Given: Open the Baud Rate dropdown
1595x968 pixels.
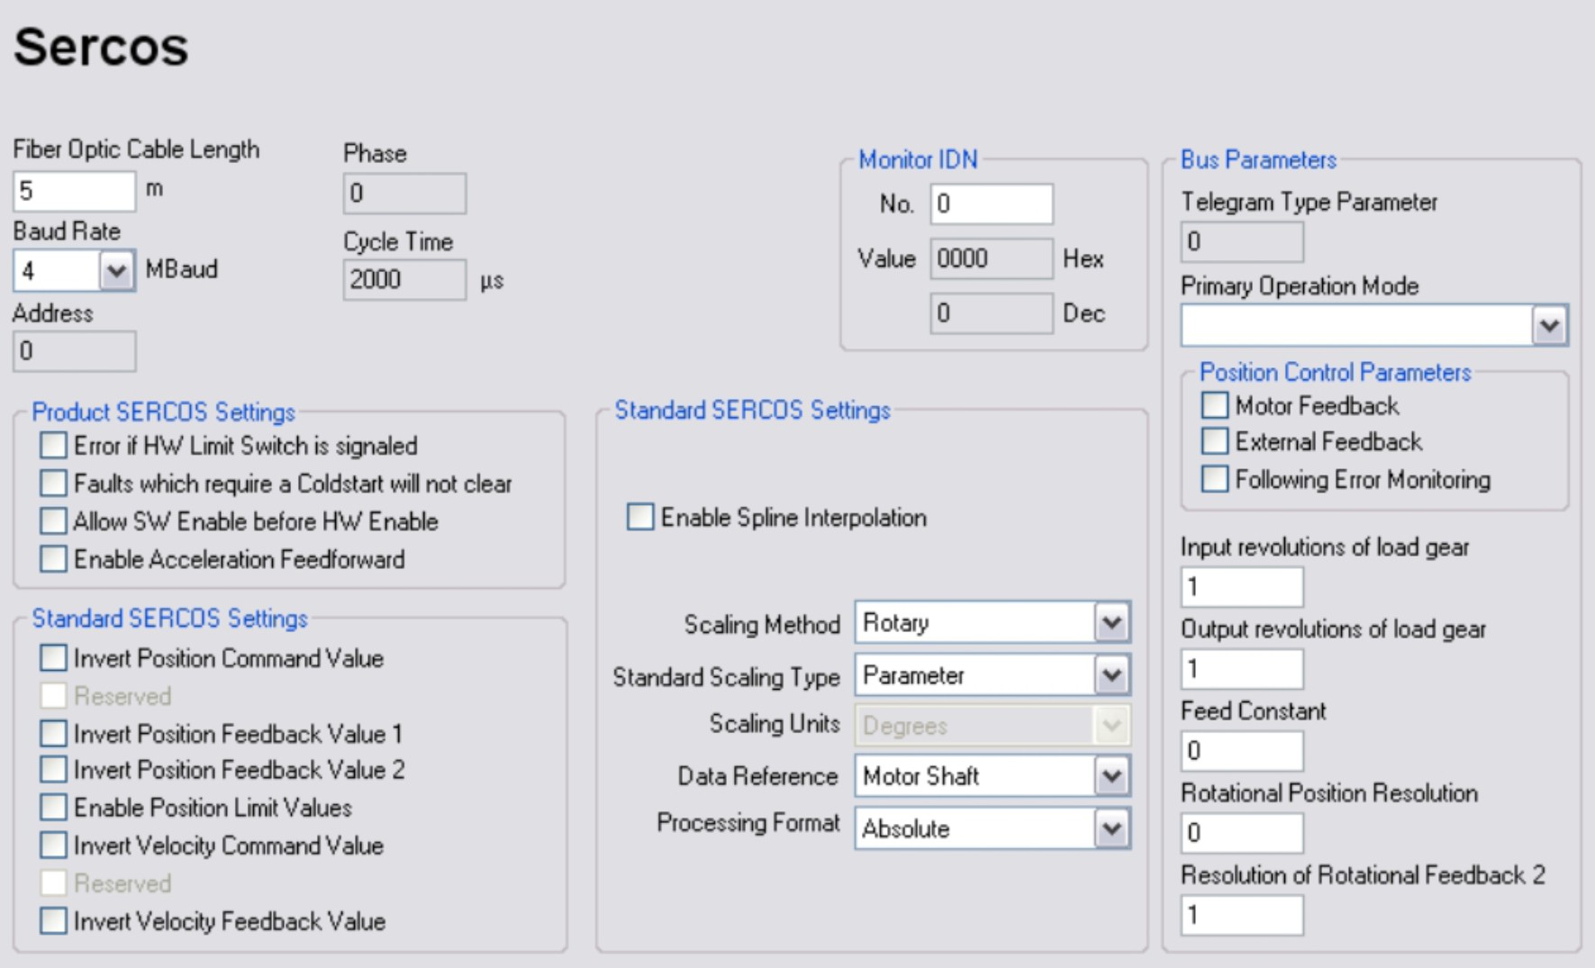Looking at the screenshot, I should tap(116, 270).
